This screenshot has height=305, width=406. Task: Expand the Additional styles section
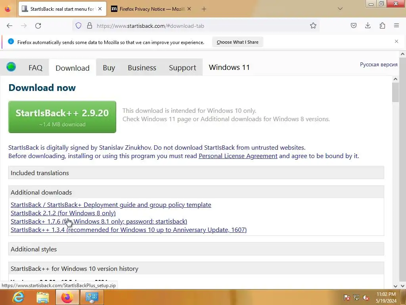(x=196, y=249)
